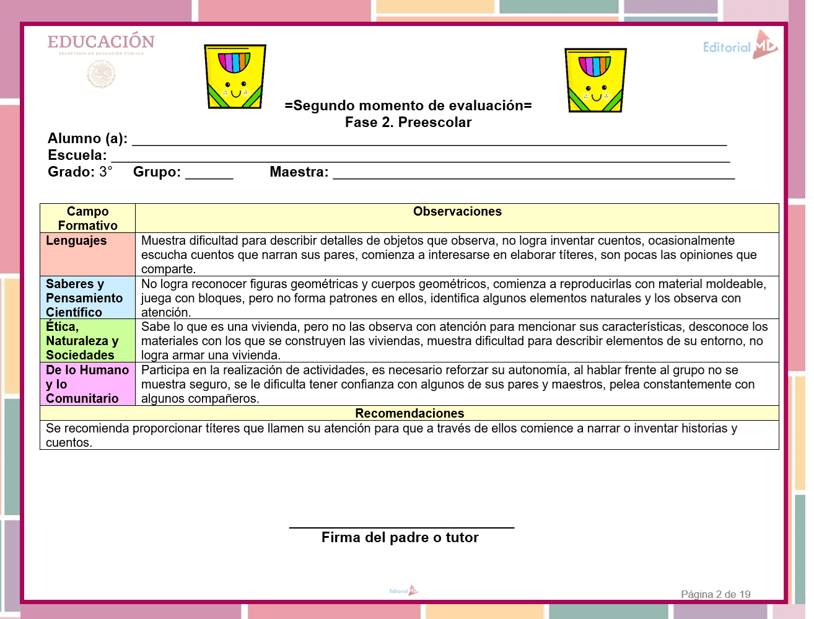Click the Maestra blank line

pos(533,173)
